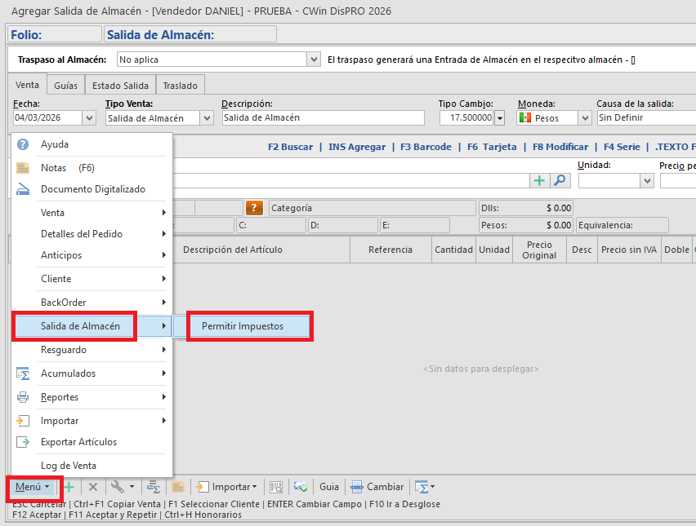The image size is (696, 526).
Task: Expand the Fecha date picker dropdown
Action: point(89,118)
